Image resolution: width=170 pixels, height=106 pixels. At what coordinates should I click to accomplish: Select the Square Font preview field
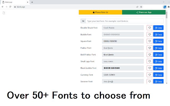click(x=123, y=41)
